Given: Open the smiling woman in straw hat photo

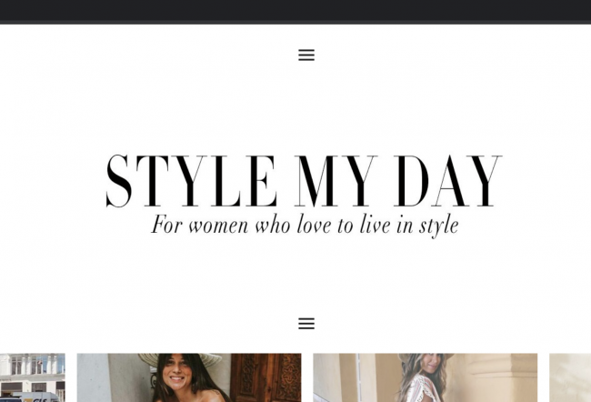Looking at the screenshot, I should 189,377.
